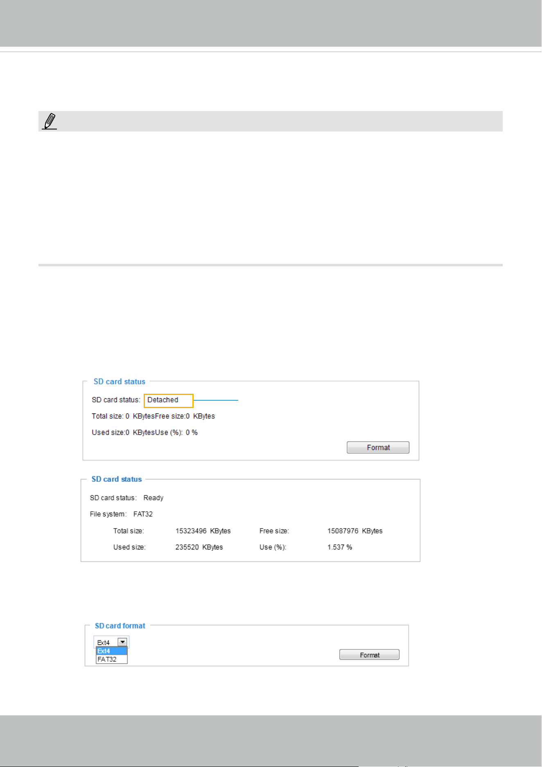Click the SD card format heading
This screenshot has width=542, height=767.
[x=120, y=626]
